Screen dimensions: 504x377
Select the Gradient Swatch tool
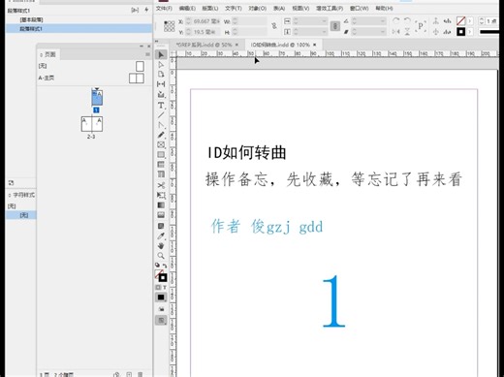[x=161, y=205]
